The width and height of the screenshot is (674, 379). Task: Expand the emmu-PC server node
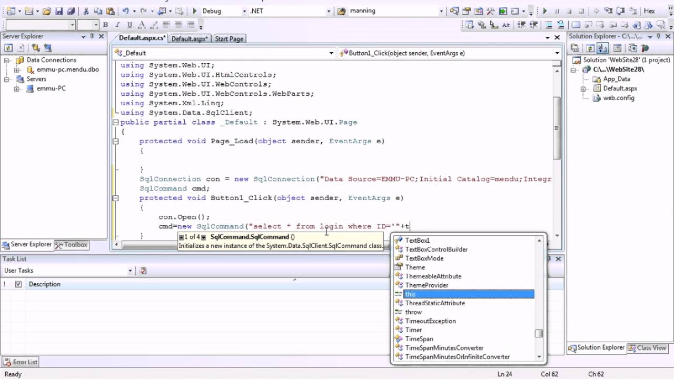(x=17, y=88)
